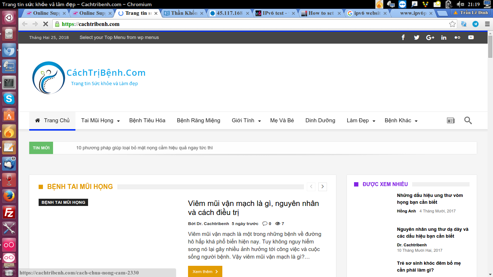The height and width of the screenshot is (277, 493).
Task: Open the YouTube social icon
Action: pyautogui.click(x=471, y=38)
